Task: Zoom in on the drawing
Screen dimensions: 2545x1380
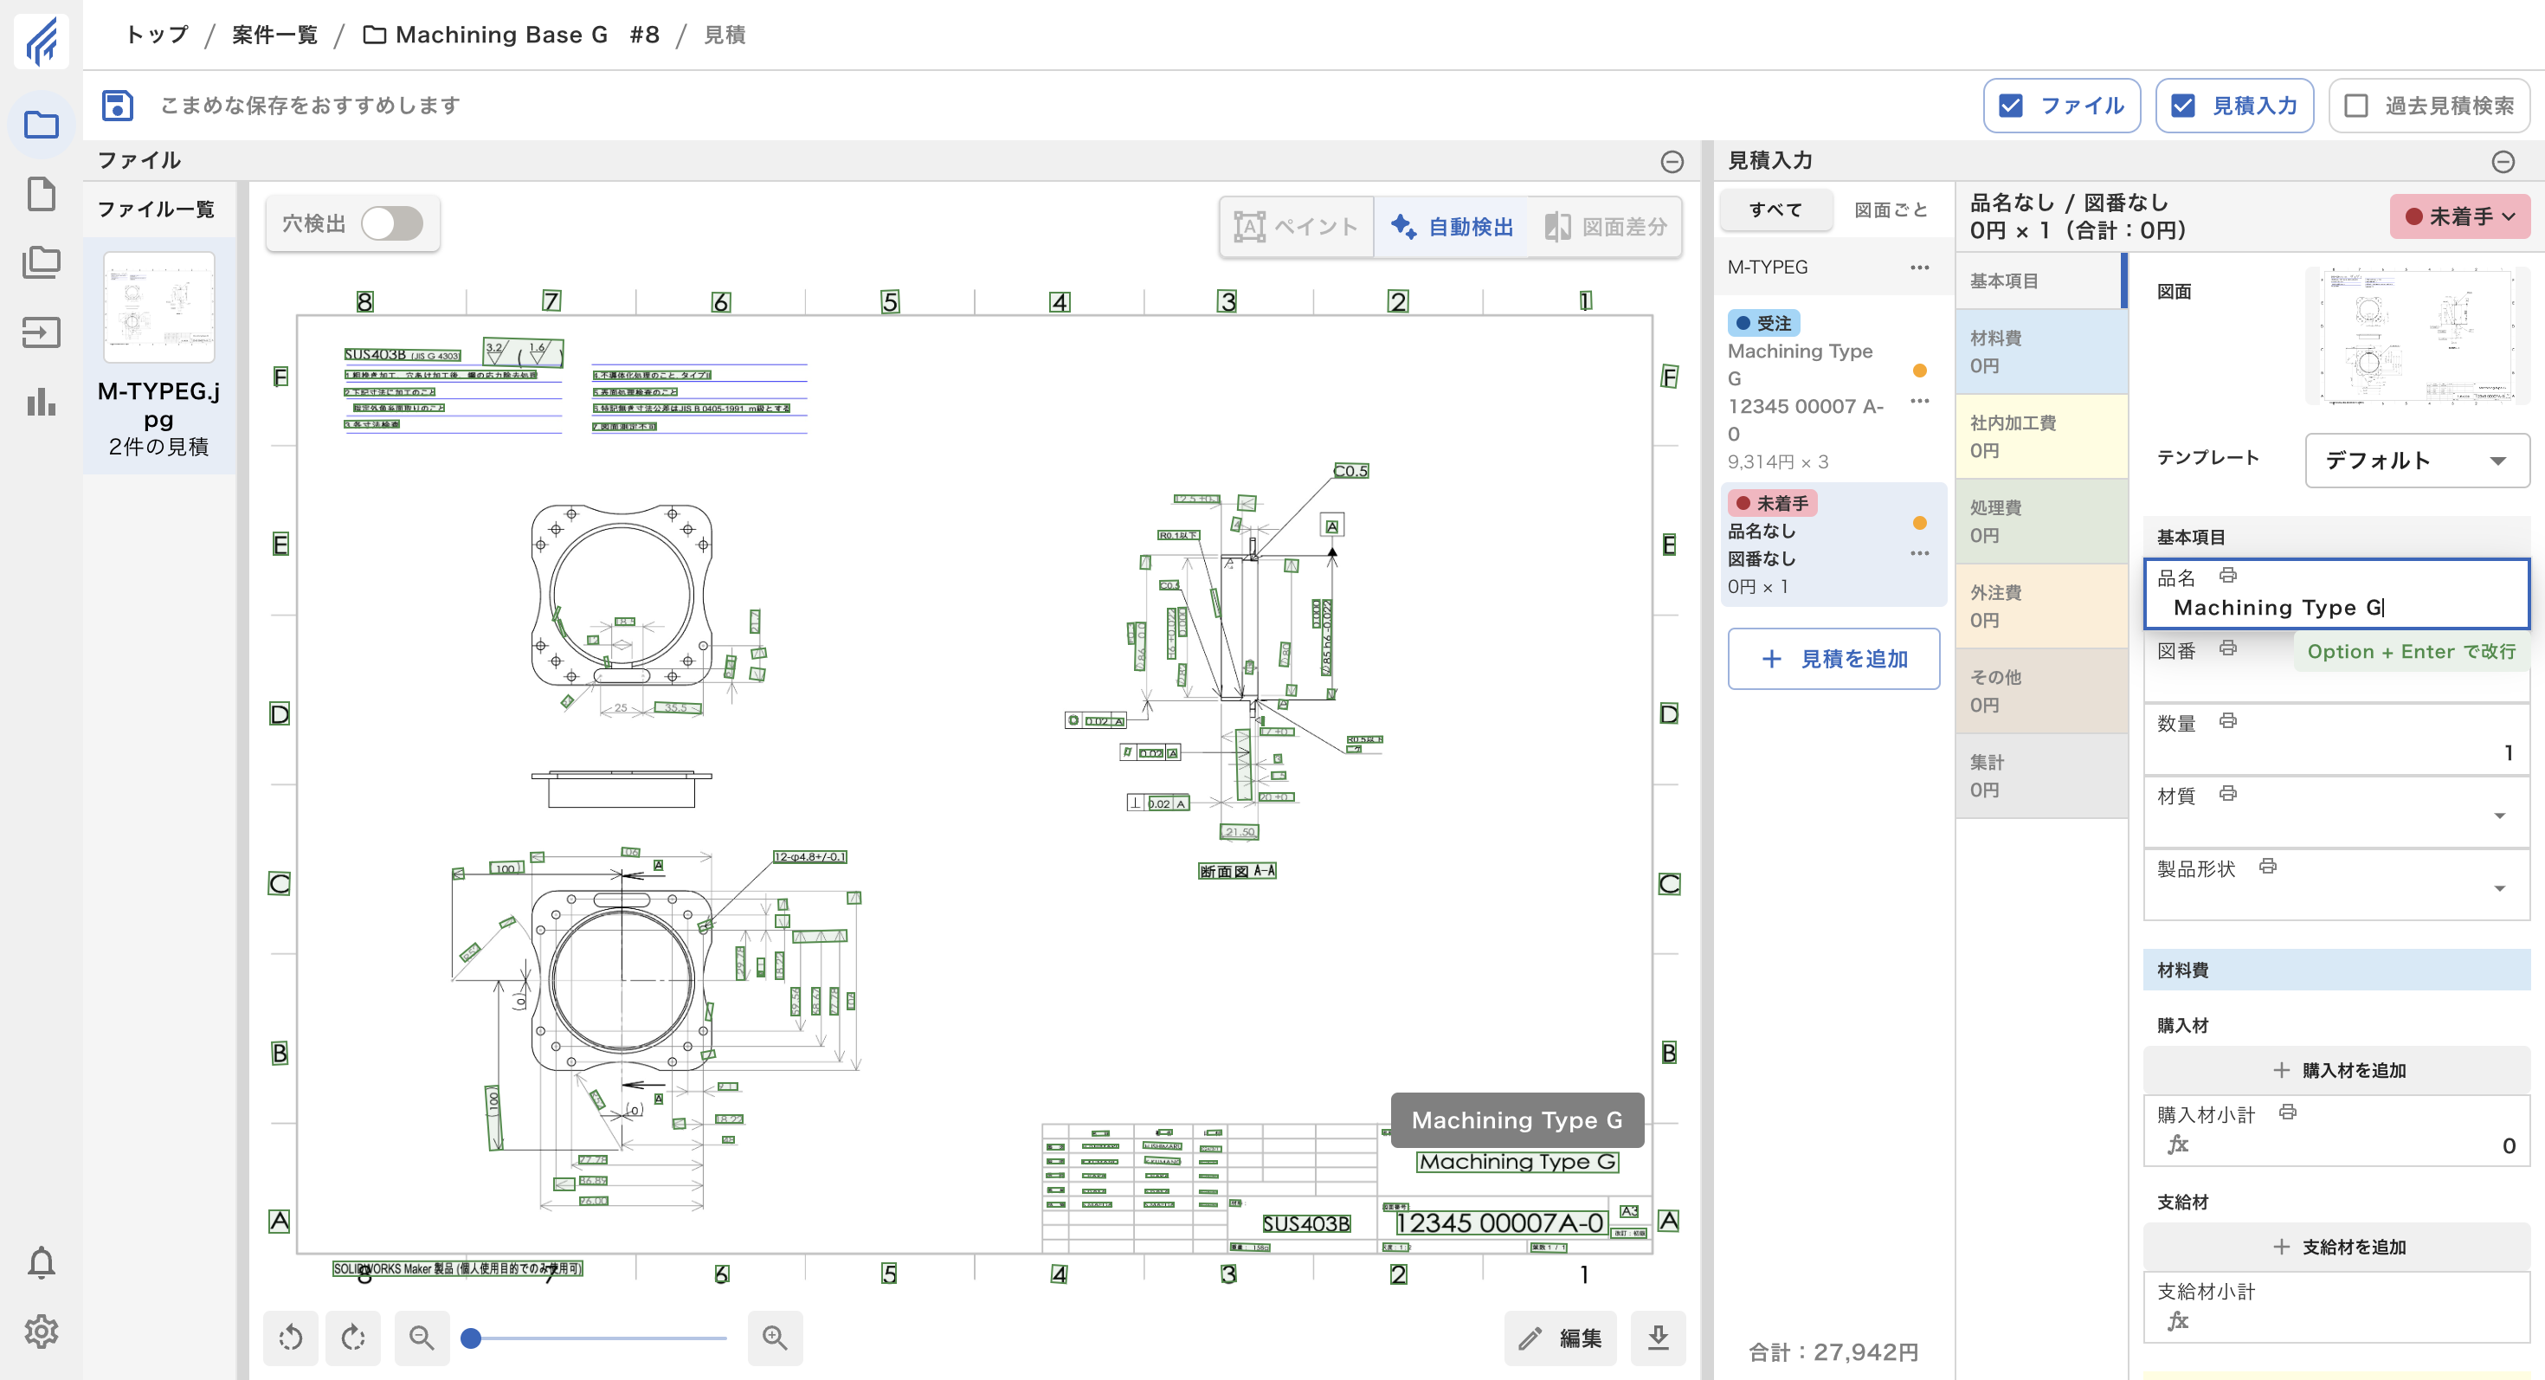Action: click(775, 1338)
